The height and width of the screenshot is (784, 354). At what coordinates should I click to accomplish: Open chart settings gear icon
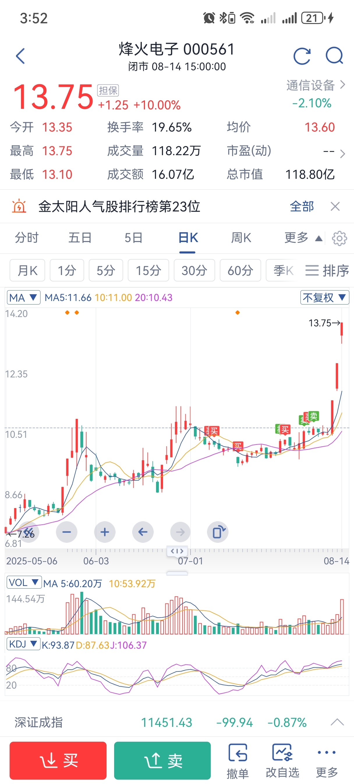[339, 238]
